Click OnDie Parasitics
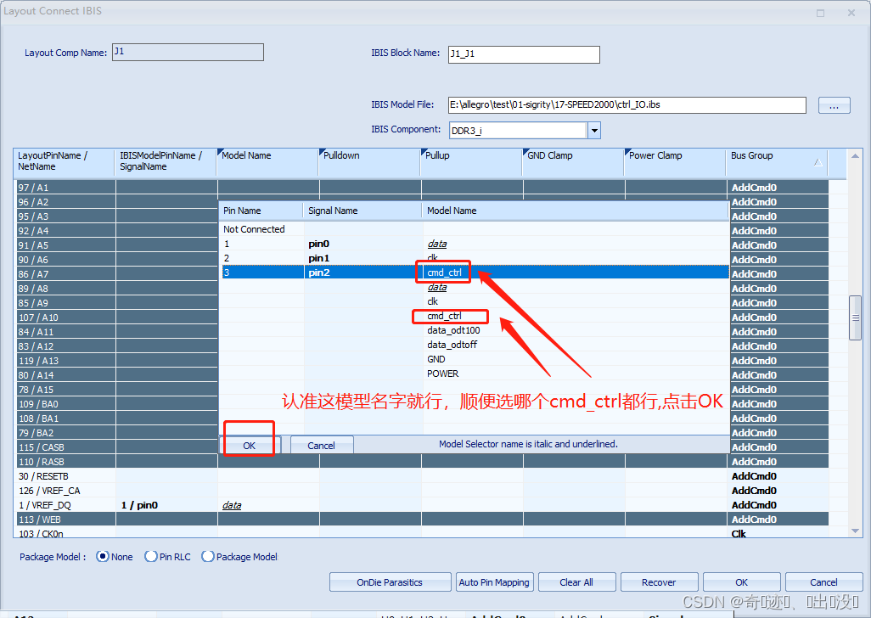Image resolution: width=871 pixels, height=618 pixels. point(390,581)
